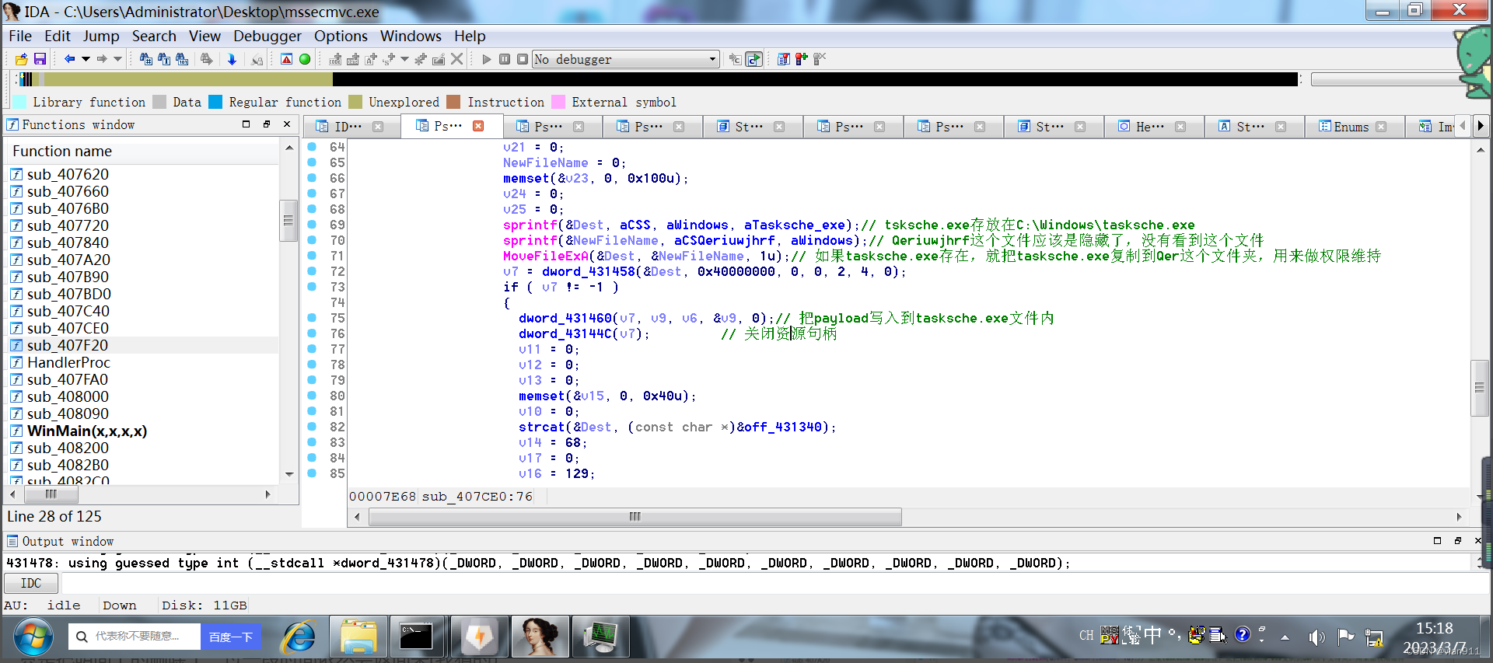Open the Options menu
This screenshot has width=1493, height=663.
pos(341,36)
